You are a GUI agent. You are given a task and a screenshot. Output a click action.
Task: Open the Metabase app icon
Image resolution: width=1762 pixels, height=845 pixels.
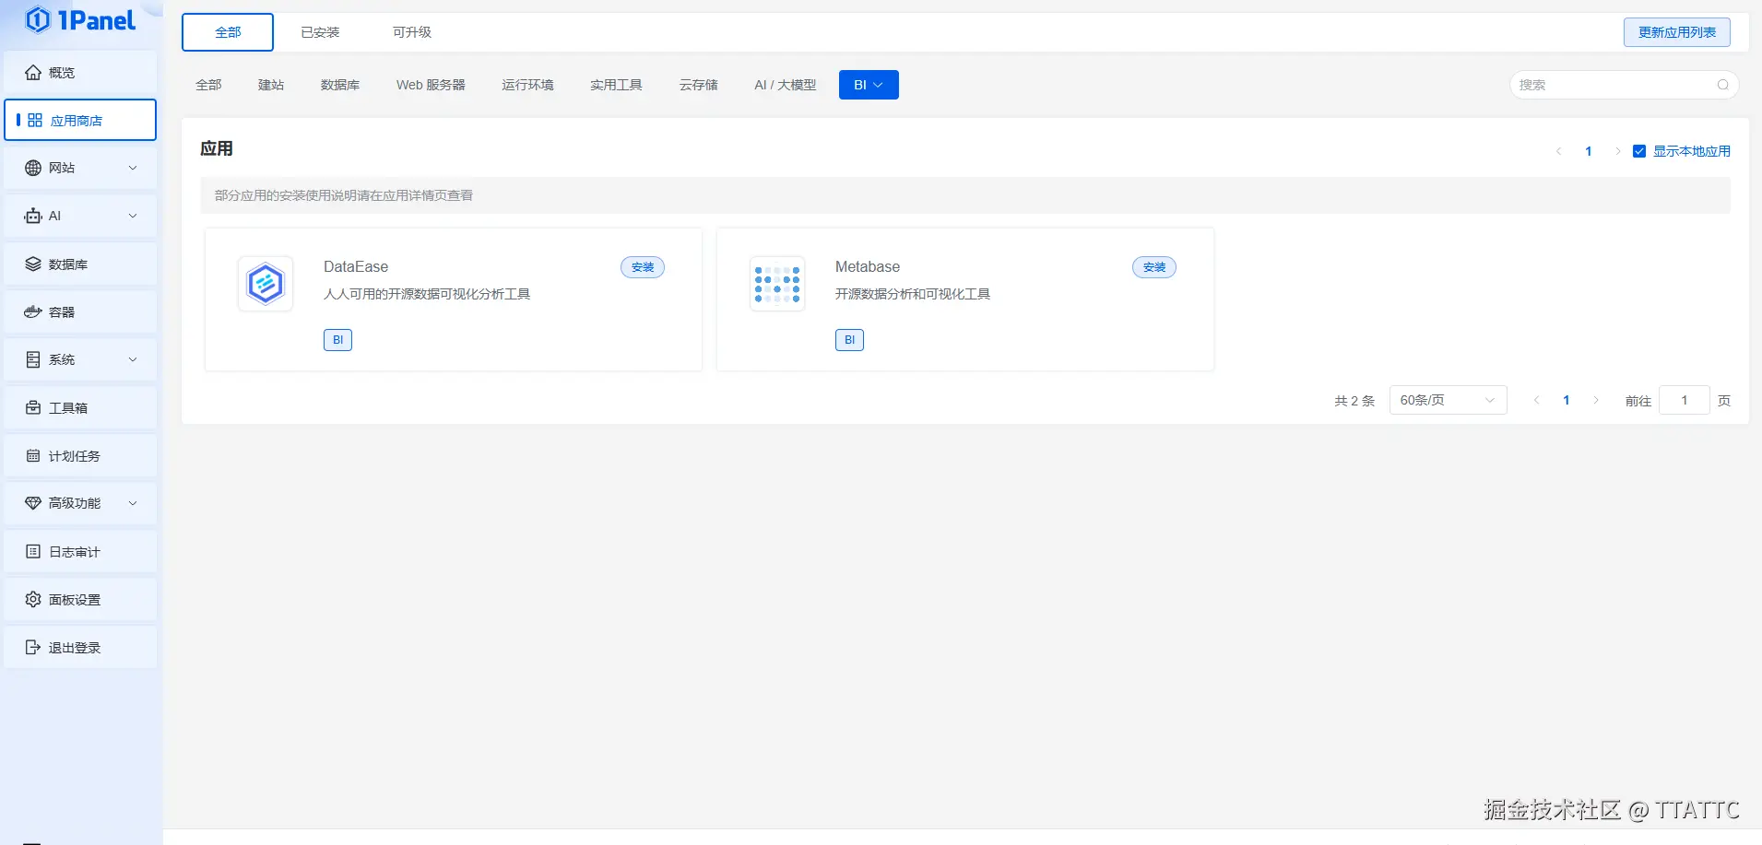777,284
